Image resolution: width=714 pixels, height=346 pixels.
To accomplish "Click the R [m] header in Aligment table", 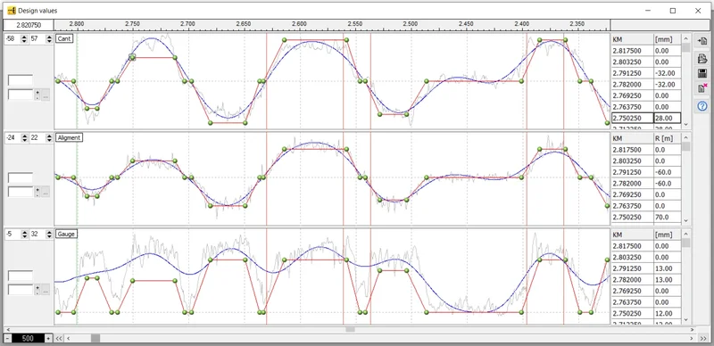I will [667, 138].
